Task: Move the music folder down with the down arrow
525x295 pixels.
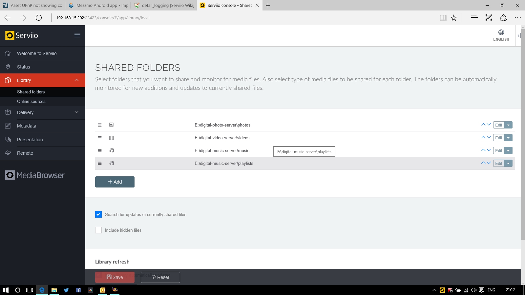Action: point(489,150)
